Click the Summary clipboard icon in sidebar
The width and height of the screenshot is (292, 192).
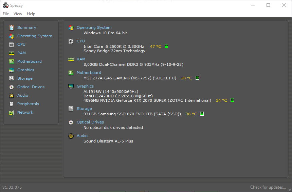(x=12, y=27)
